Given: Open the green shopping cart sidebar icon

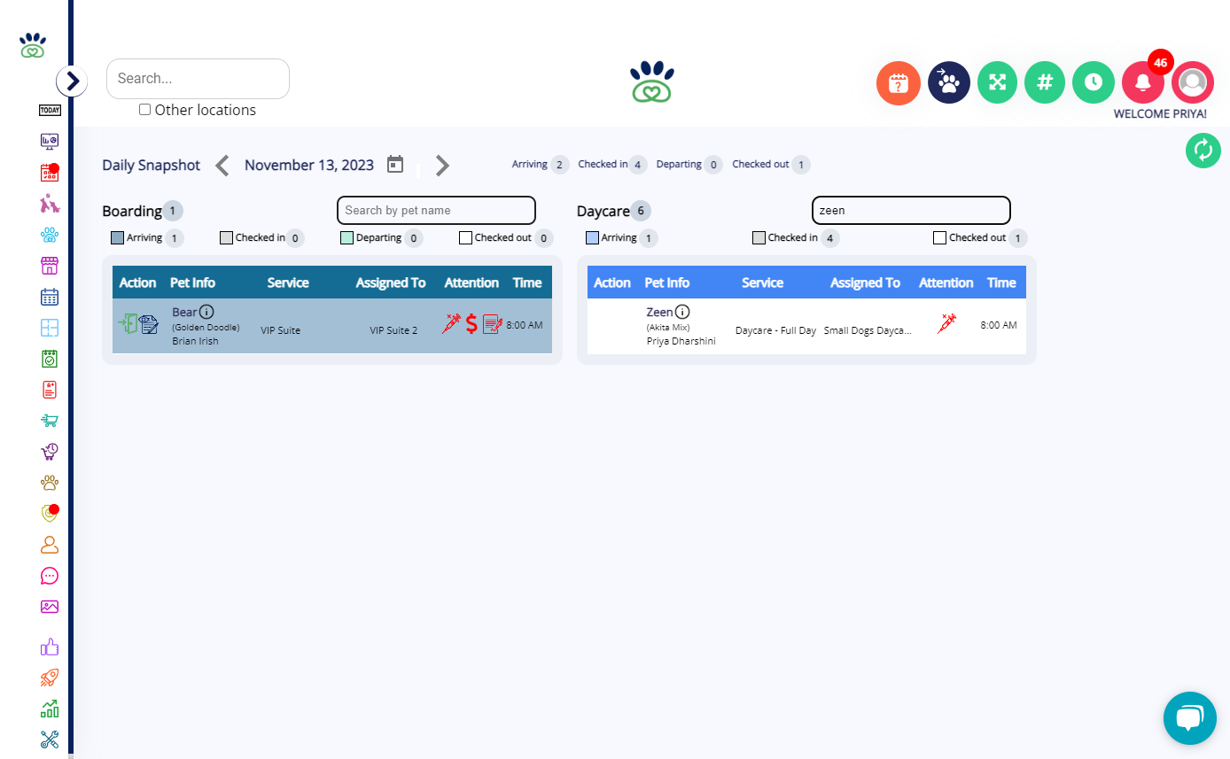Looking at the screenshot, I should [x=50, y=421].
